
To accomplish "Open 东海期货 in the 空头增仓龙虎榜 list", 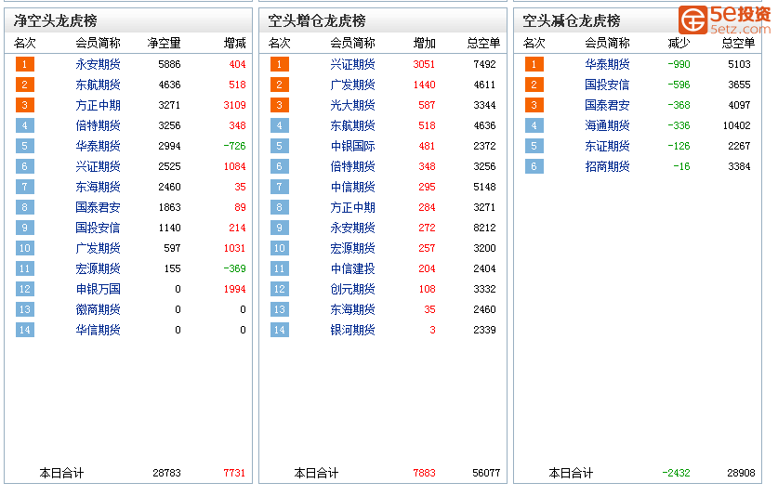I will click(353, 309).
